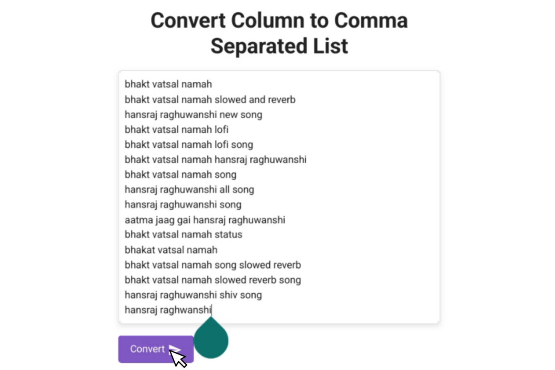This screenshot has height=370, width=555.
Task: Place cursor on the line bhakt vatsal namah
Action: pyautogui.click(x=168, y=84)
